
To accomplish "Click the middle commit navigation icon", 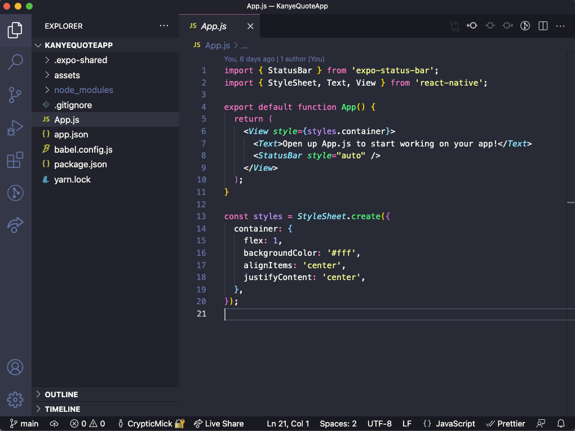I will (x=490, y=26).
